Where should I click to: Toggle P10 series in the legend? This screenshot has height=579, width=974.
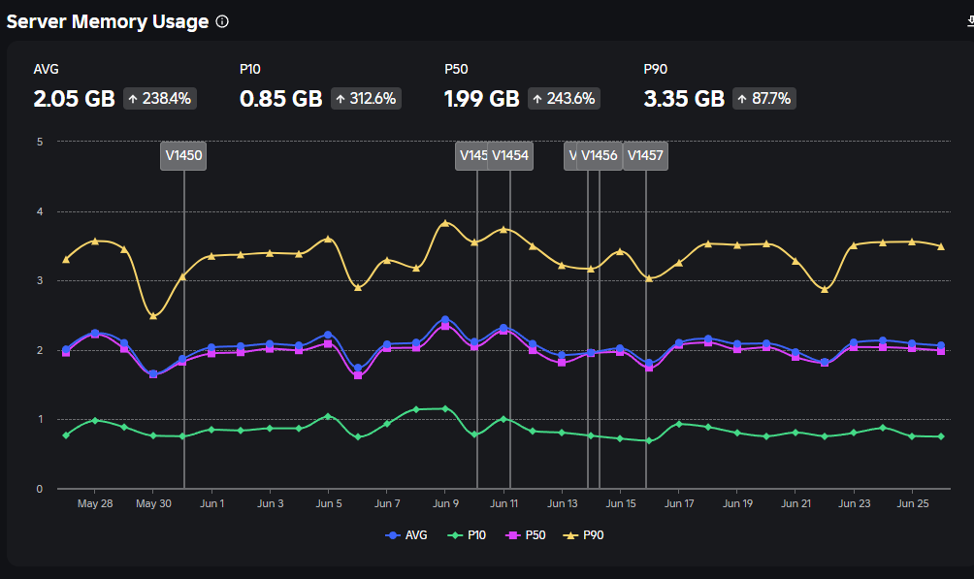coord(467,535)
